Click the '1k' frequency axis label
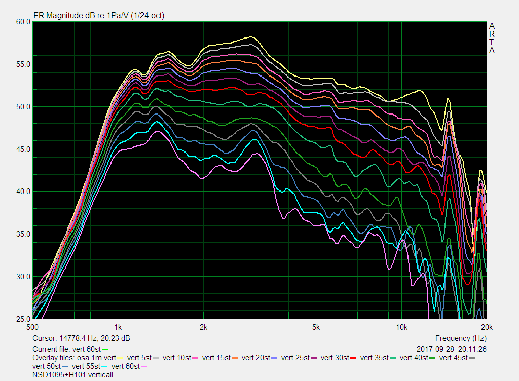 118,327
